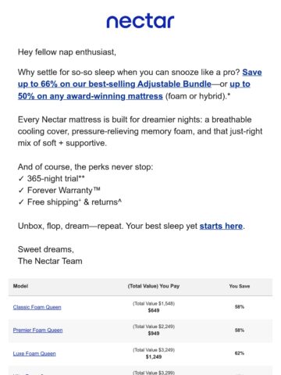Screen dimensions: 281x375
Task: Open the Classic Foam Queen link
Action: point(37,307)
